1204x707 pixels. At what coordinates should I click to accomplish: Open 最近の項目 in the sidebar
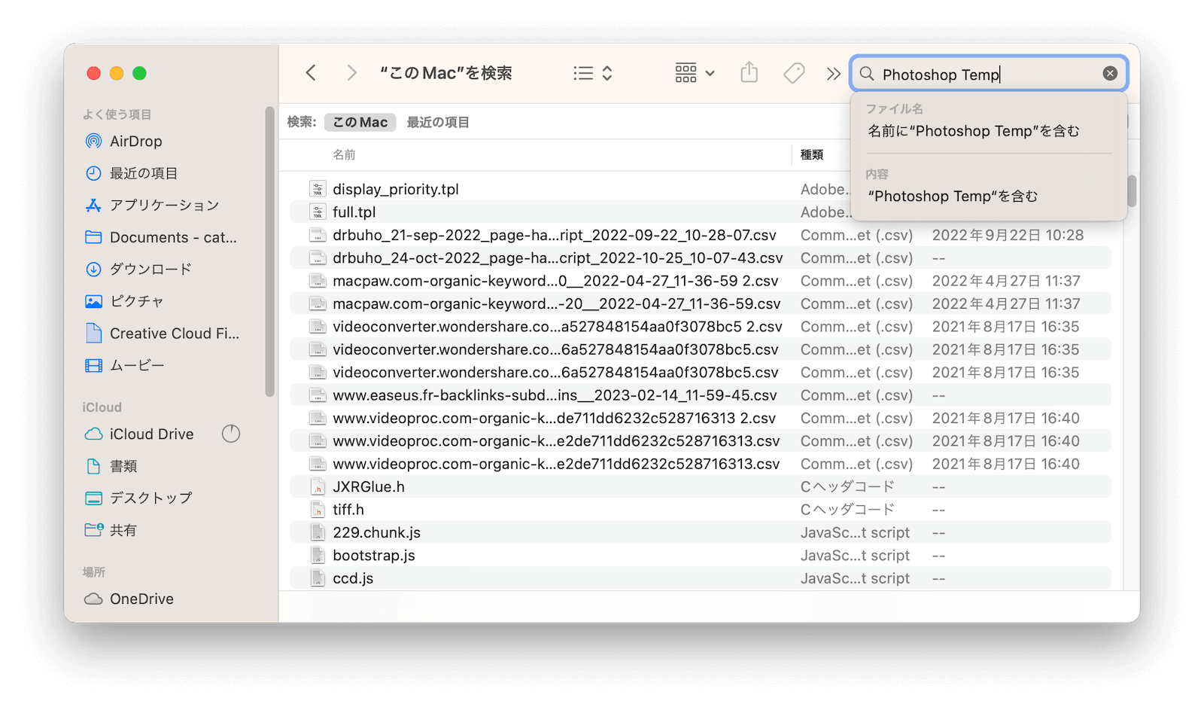pos(132,173)
